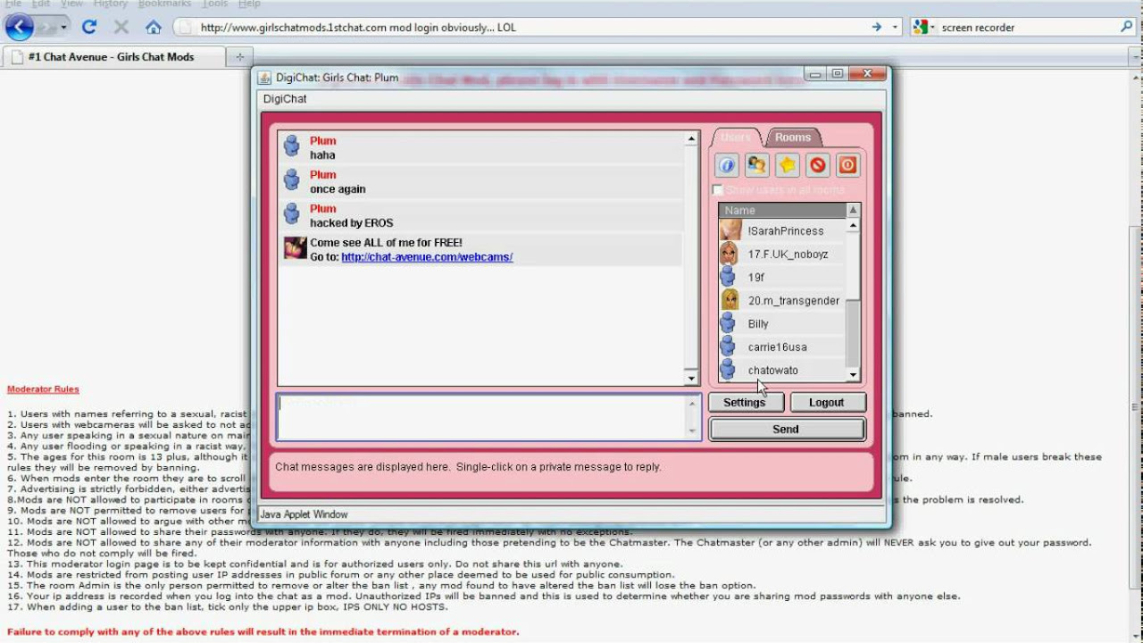Click the message box scroll-up arrow
The height and width of the screenshot is (643, 1143).
click(x=693, y=404)
